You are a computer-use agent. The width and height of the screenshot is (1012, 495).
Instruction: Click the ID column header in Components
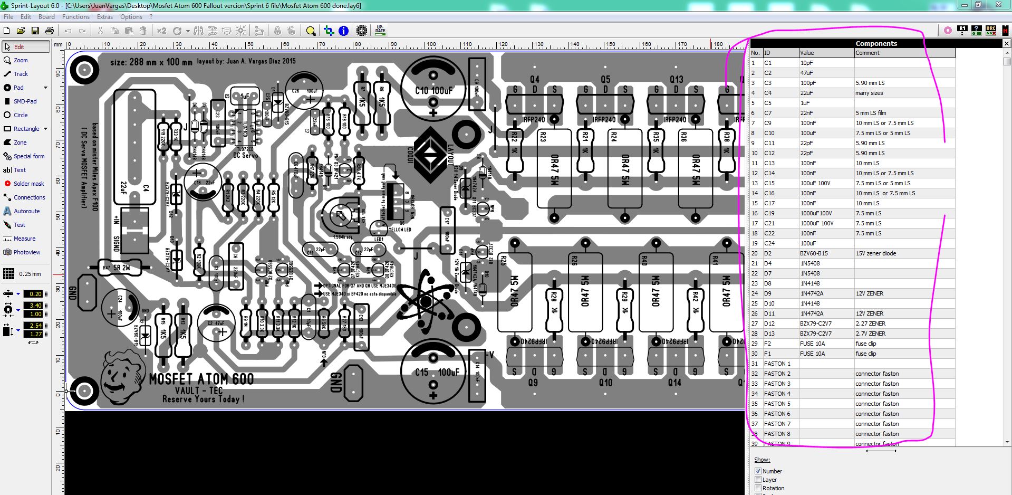point(780,53)
